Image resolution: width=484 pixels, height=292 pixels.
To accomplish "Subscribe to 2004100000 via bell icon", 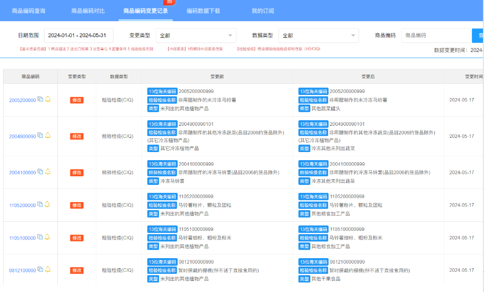I will (48, 172).
